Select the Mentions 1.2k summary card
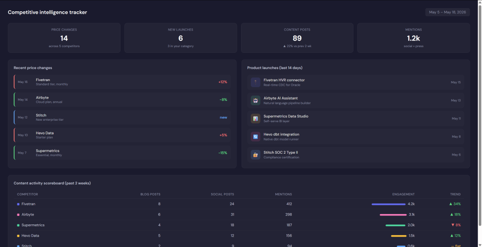 [413, 38]
